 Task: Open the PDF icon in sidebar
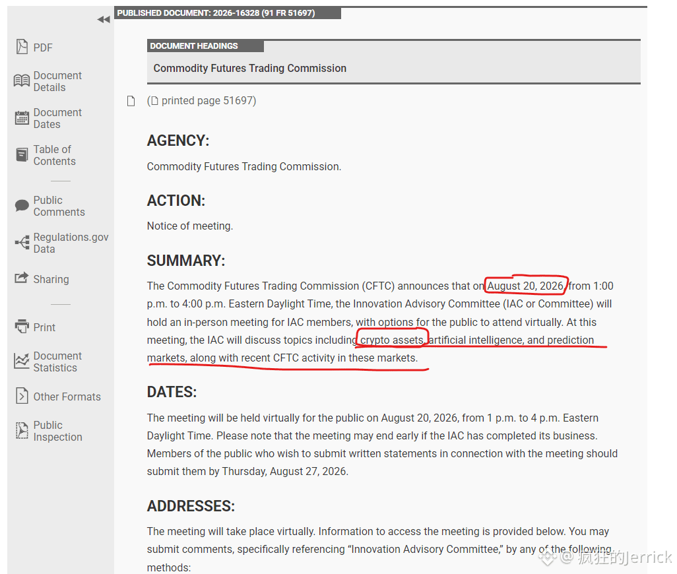click(x=22, y=47)
